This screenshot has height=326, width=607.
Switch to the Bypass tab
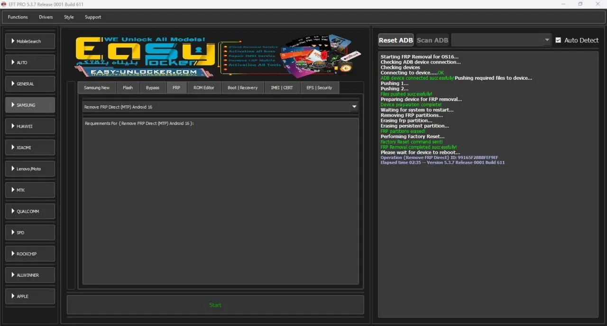153,88
